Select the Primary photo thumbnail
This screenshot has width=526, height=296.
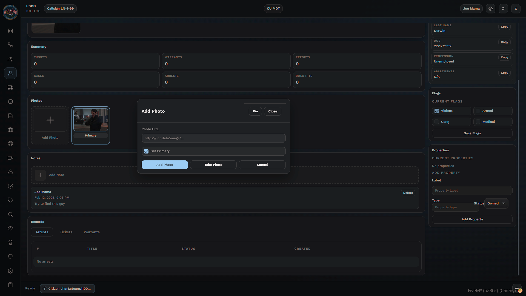coord(91,120)
